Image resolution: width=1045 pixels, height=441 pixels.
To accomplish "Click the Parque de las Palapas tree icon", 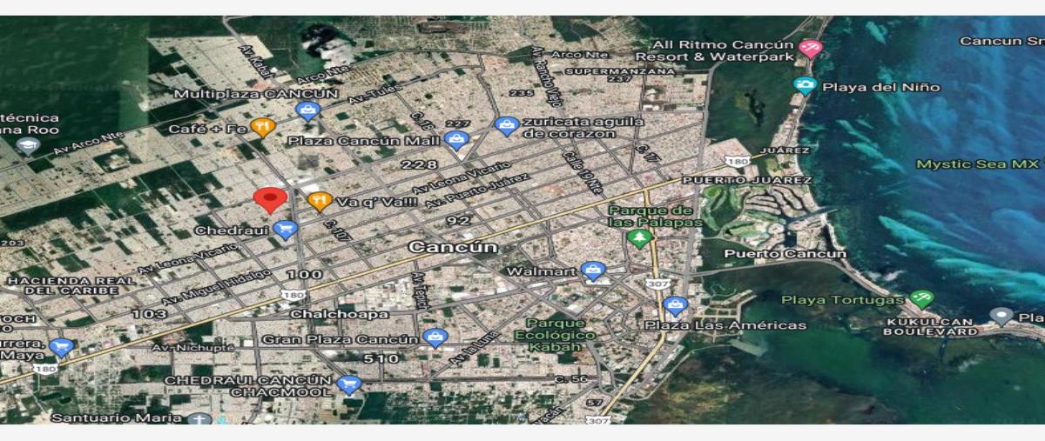I will (641, 237).
